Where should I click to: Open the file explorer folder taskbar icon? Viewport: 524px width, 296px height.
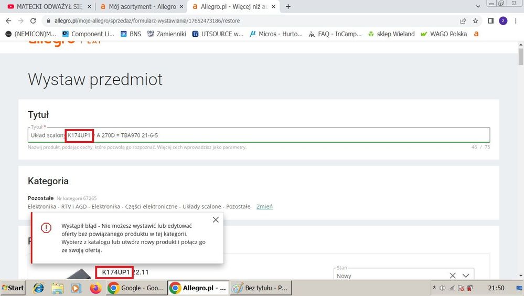[x=58, y=288]
